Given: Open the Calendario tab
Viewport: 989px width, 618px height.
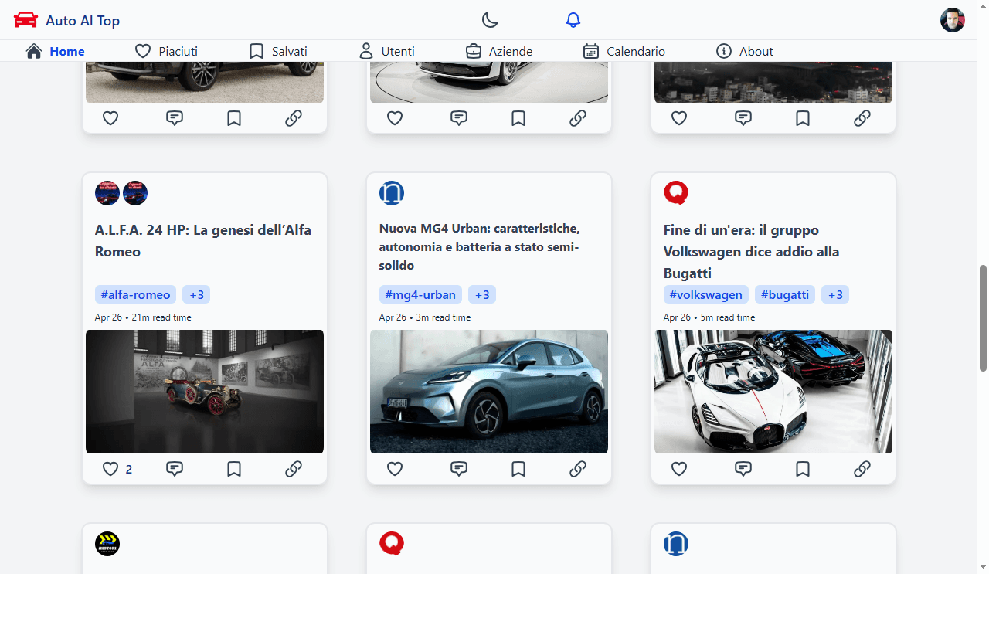Looking at the screenshot, I should tap(624, 51).
